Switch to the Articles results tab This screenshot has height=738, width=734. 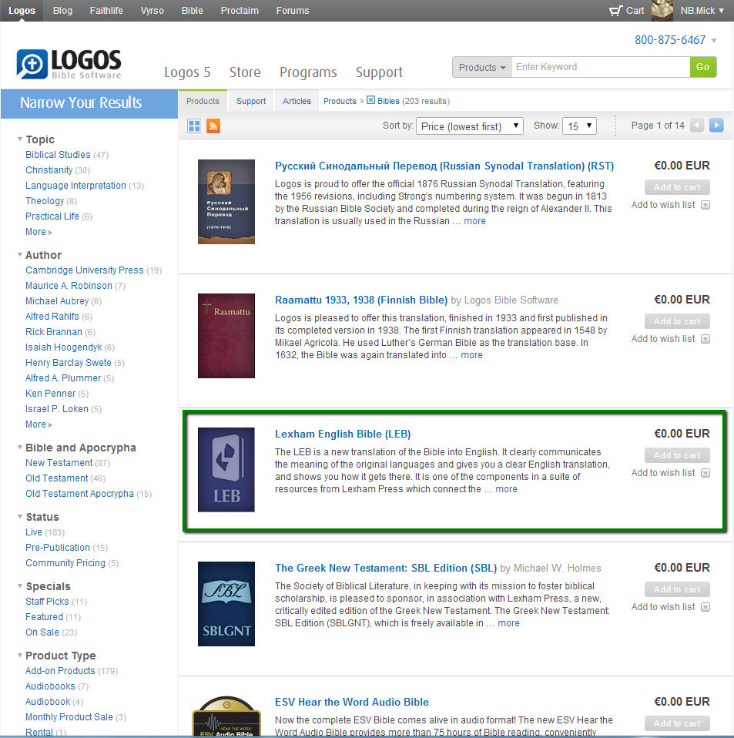coord(297,101)
